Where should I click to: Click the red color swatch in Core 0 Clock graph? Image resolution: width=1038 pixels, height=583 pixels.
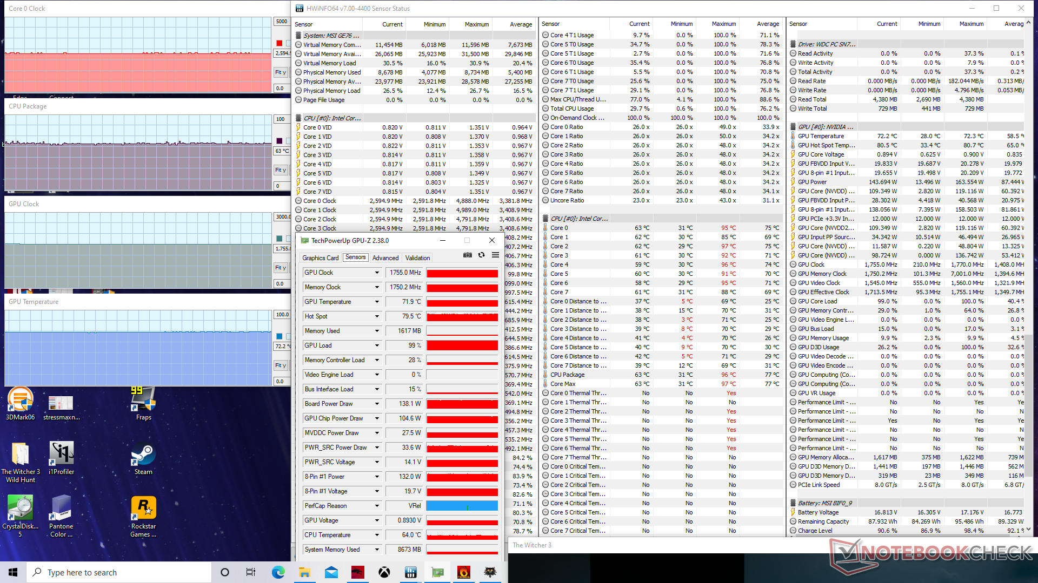(279, 43)
